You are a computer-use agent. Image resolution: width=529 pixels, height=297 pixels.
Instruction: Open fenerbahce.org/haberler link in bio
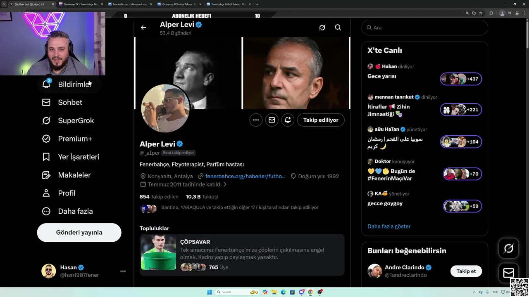[245, 176]
